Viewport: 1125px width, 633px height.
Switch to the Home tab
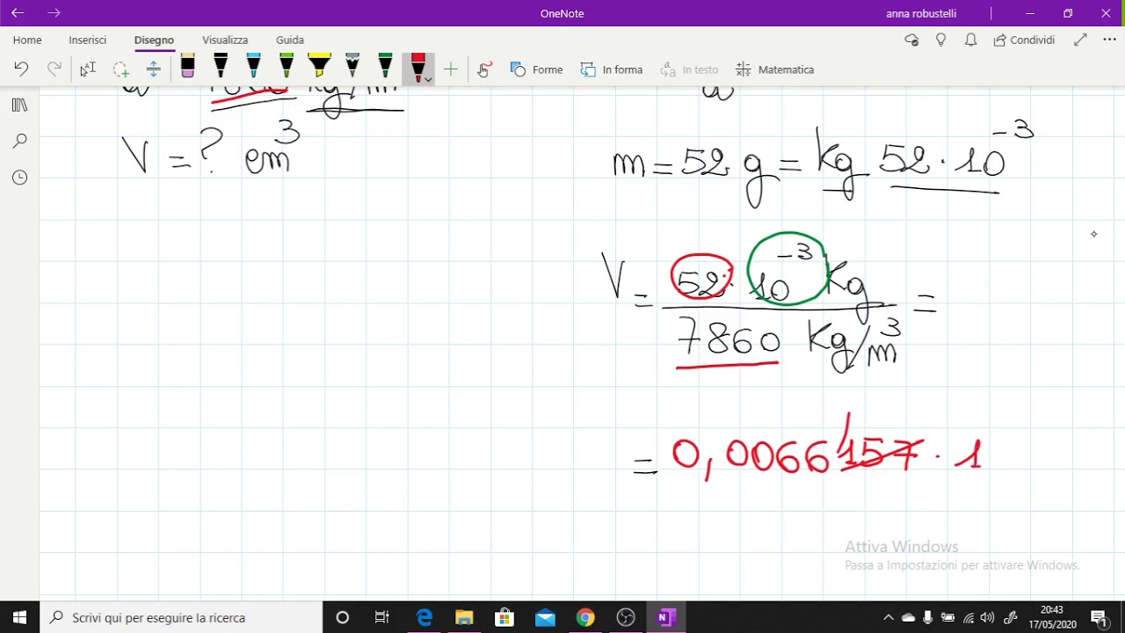(x=27, y=40)
